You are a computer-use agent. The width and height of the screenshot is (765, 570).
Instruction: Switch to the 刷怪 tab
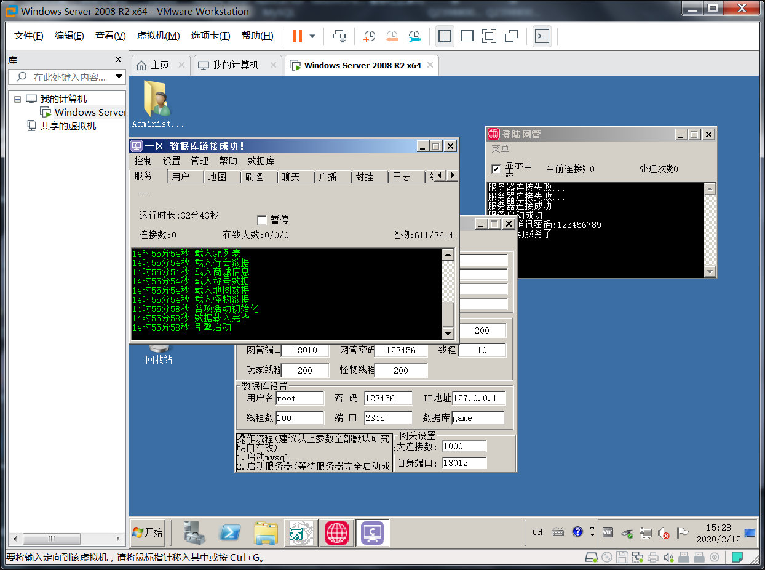pos(253,177)
